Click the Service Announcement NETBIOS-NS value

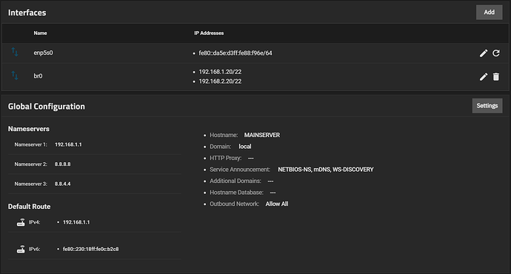click(x=326, y=170)
